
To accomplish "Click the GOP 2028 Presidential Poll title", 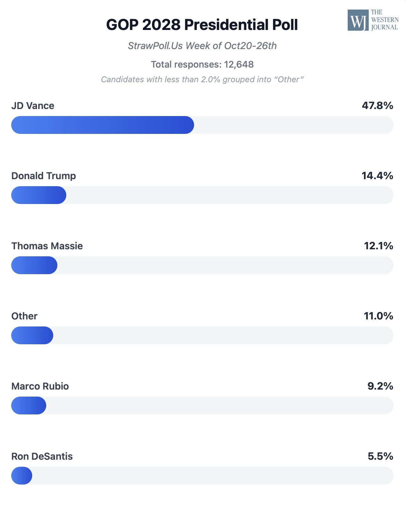I will pos(202,25).
